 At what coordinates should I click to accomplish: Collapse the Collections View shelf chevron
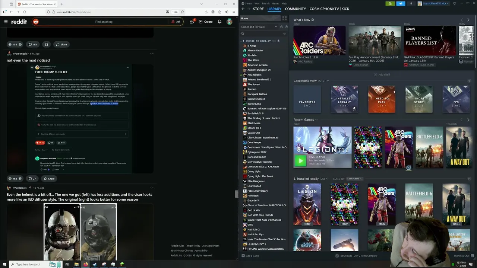(469, 81)
